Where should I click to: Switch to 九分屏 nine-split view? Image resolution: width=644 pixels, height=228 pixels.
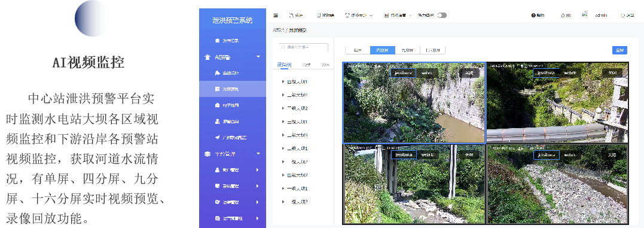click(407, 50)
